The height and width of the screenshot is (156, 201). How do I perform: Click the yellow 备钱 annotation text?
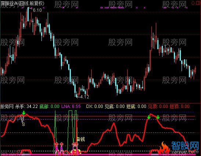81,139
